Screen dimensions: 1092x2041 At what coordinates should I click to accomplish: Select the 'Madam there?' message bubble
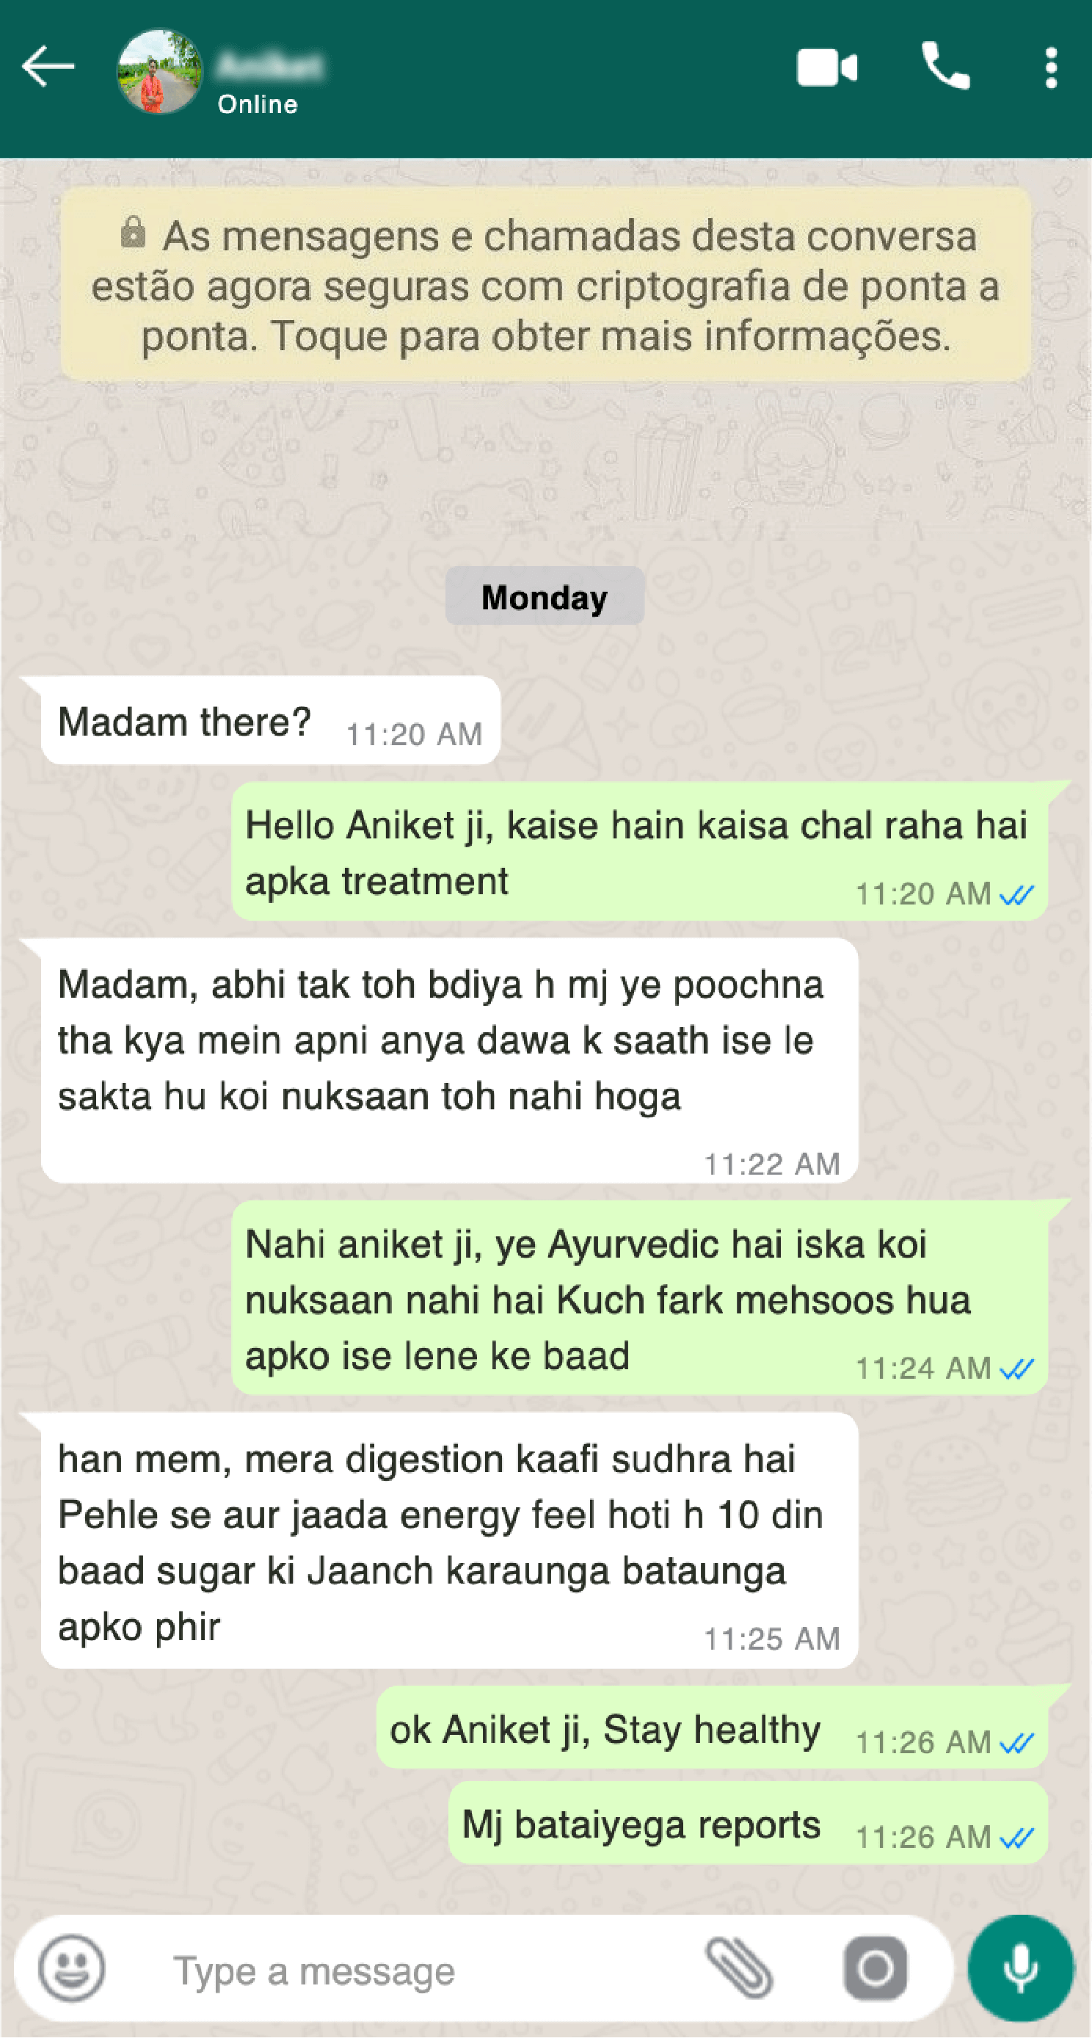[270, 720]
